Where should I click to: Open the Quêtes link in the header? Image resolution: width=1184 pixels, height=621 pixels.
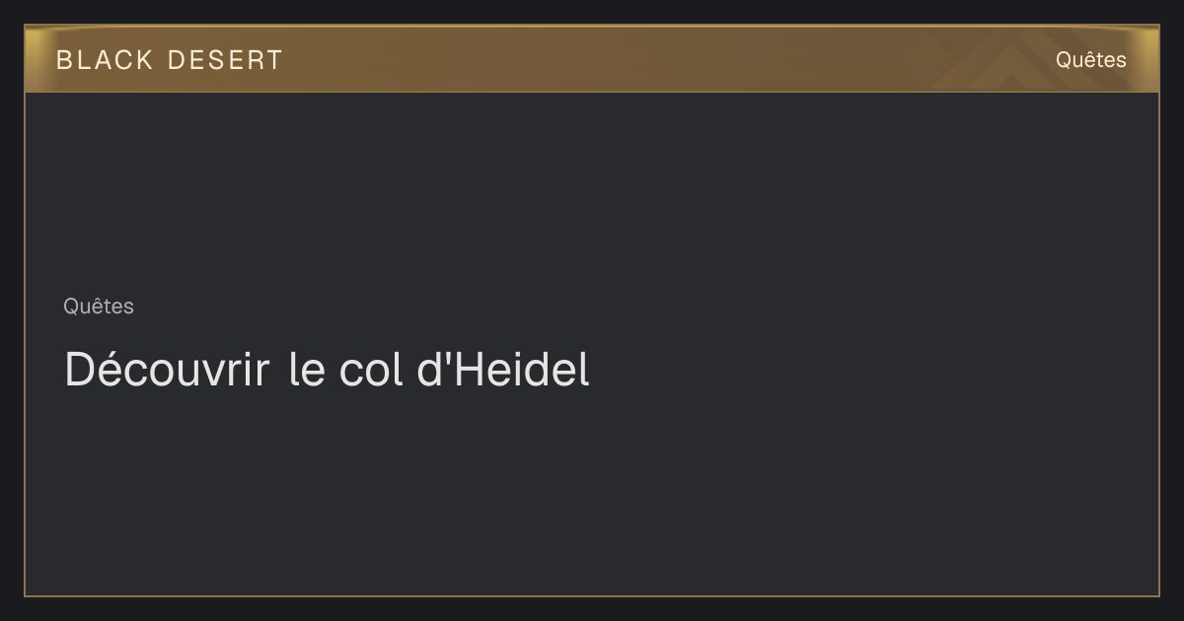pyautogui.click(x=1090, y=59)
